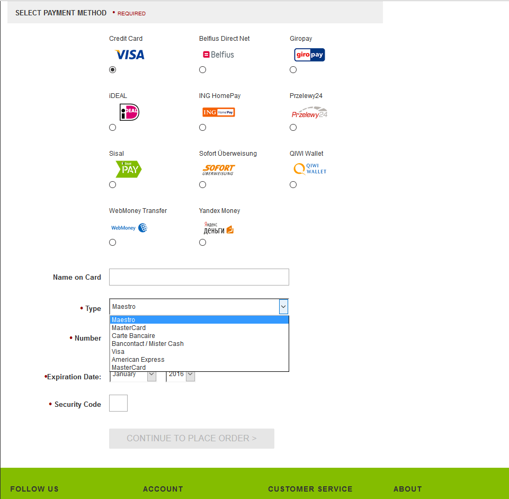Screen dimensions: 509x499
Task: Click the Przelewy24 logo
Action: point(309,113)
